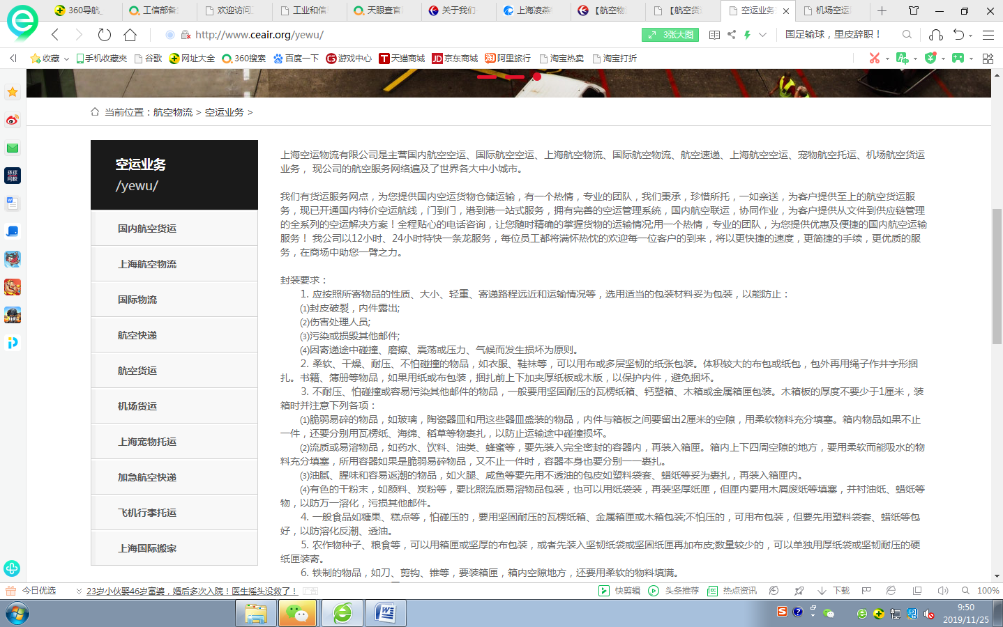The height and width of the screenshot is (627, 1003).
Task: Switch to the 工信部备 tab
Action: point(153,10)
